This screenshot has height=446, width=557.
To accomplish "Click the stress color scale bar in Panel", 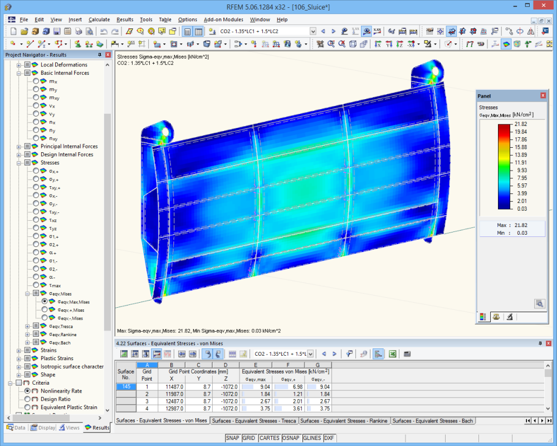I will [504, 167].
